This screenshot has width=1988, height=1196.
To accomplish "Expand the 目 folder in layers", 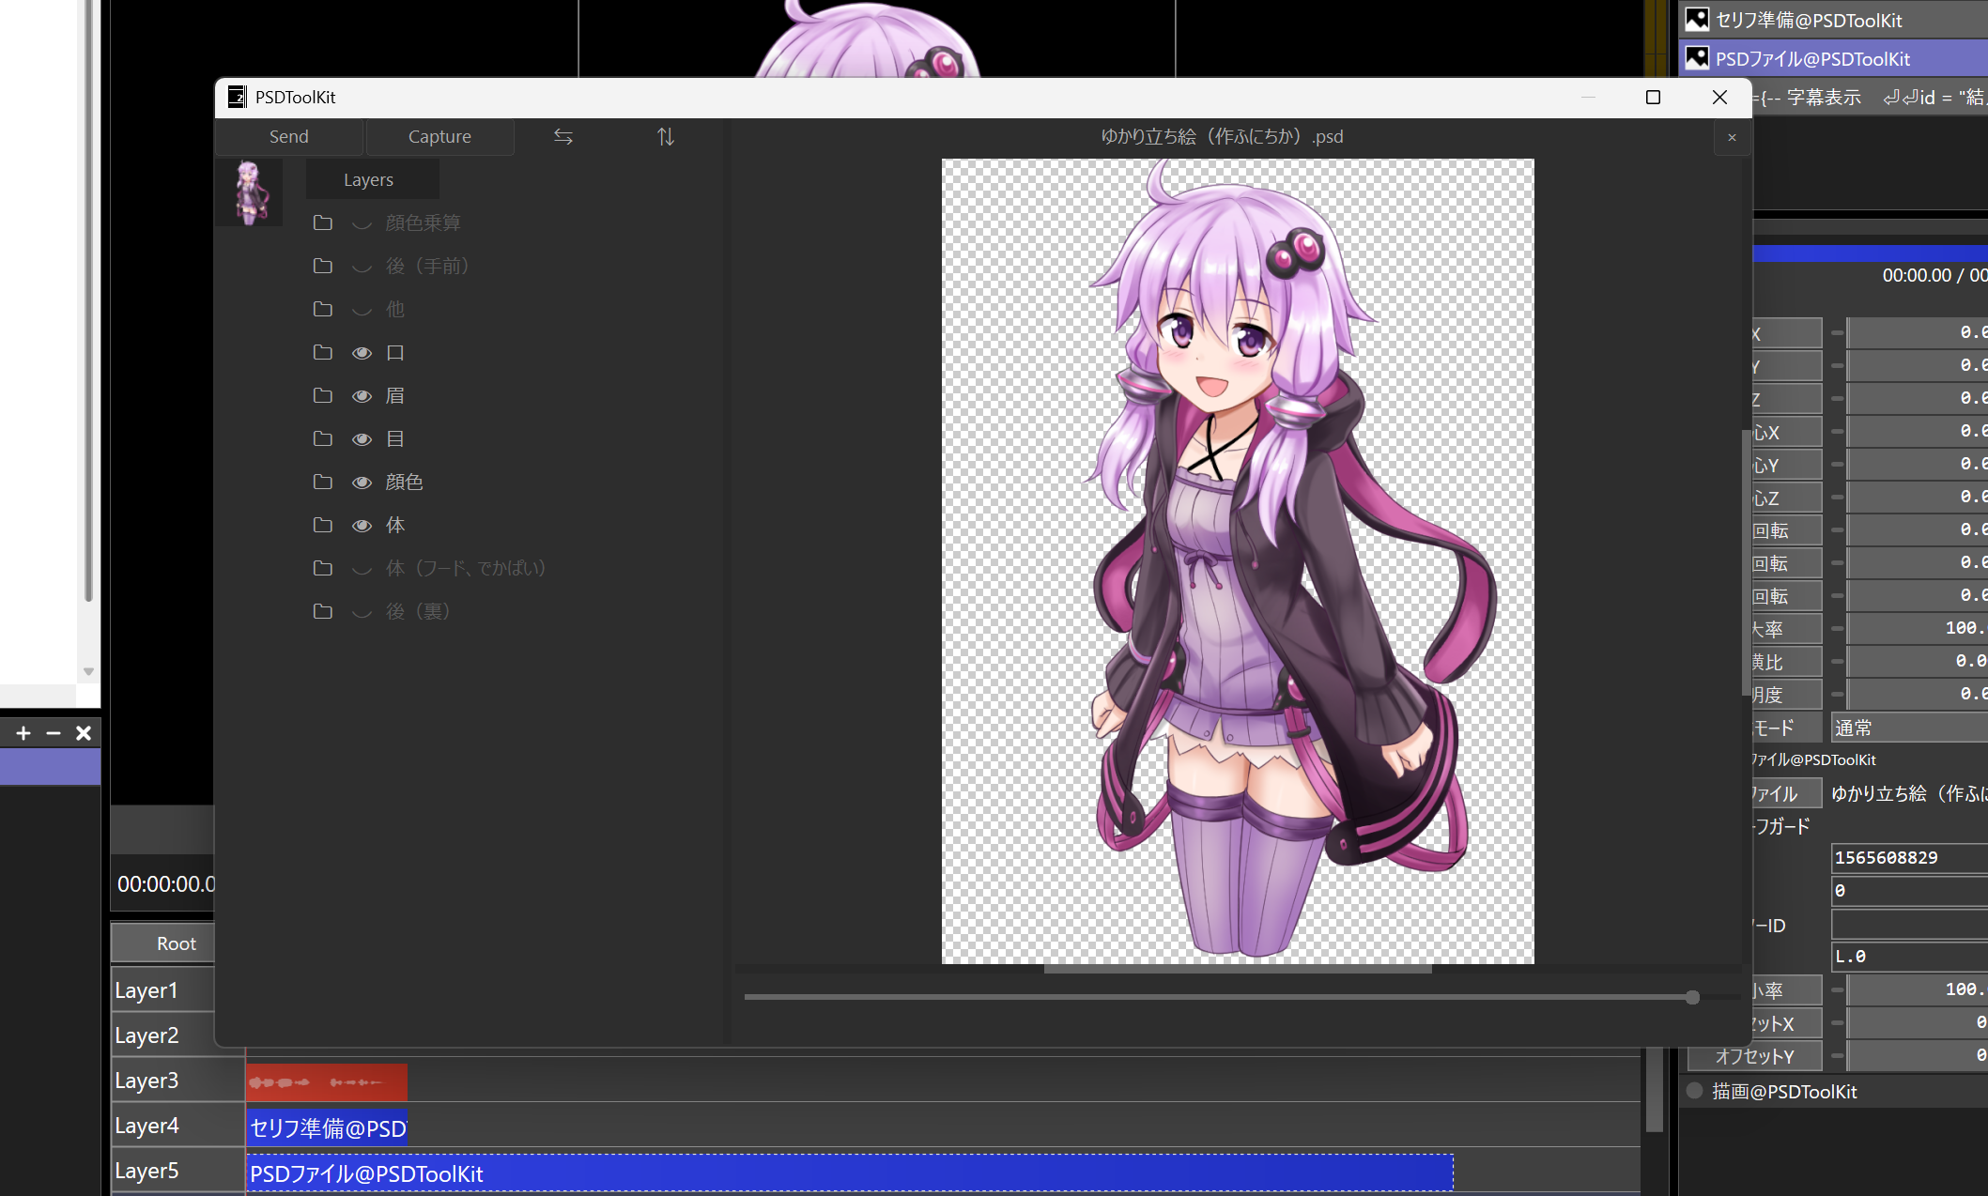I will (322, 438).
